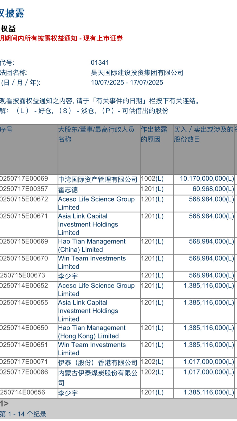Open Win Team Investments link in row E00651
The height and width of the screenshot is (421, 237).
92,349
